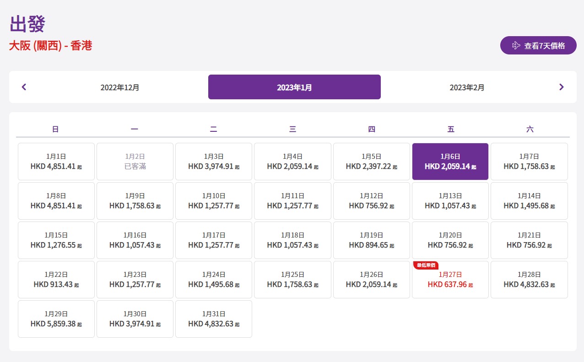Viewport: 584px width, 362px height.
Task: Click the 1月19日 HKD 894.65 cell
Action: click(x=372, y=240)
